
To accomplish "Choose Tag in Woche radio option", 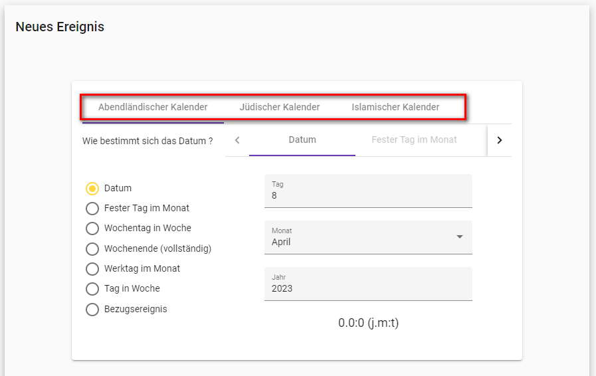I will tap(92, 289).
